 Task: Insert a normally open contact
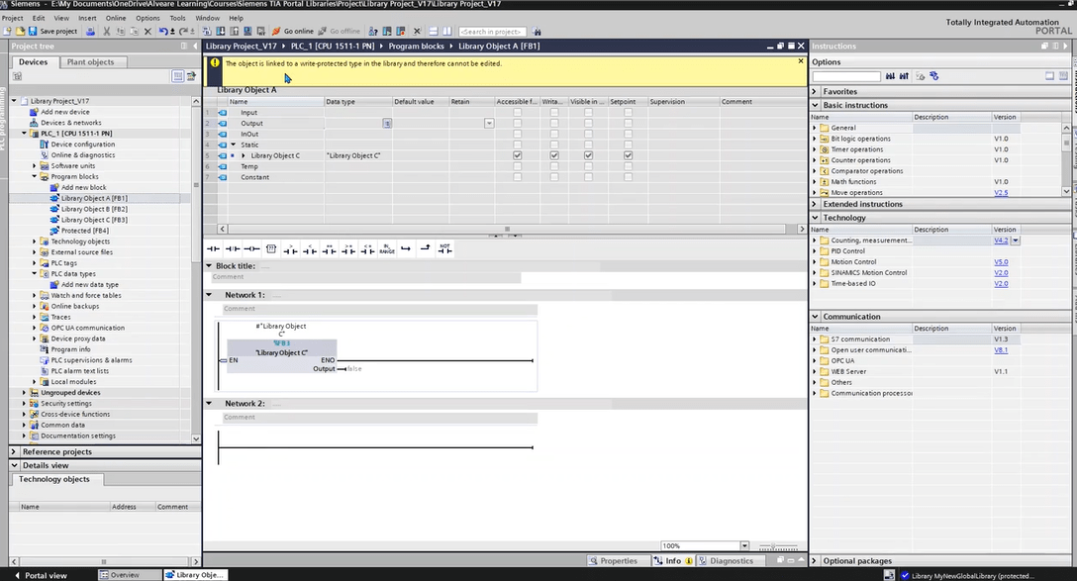[x=212, y=248]
